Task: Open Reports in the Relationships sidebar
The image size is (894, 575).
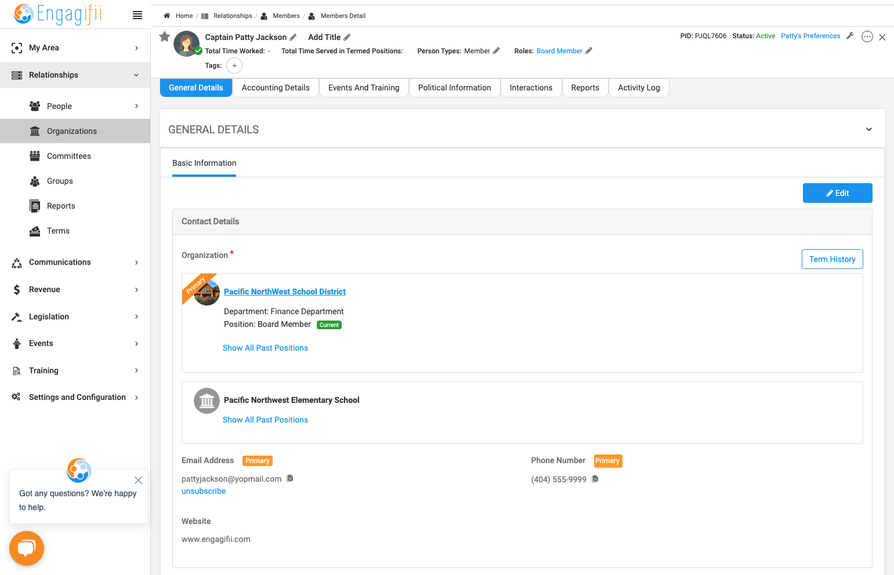Action: (x=75, y=206)
